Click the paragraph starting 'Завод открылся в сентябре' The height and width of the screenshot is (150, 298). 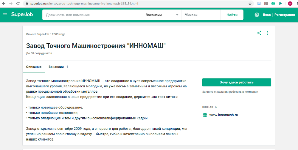107,134
